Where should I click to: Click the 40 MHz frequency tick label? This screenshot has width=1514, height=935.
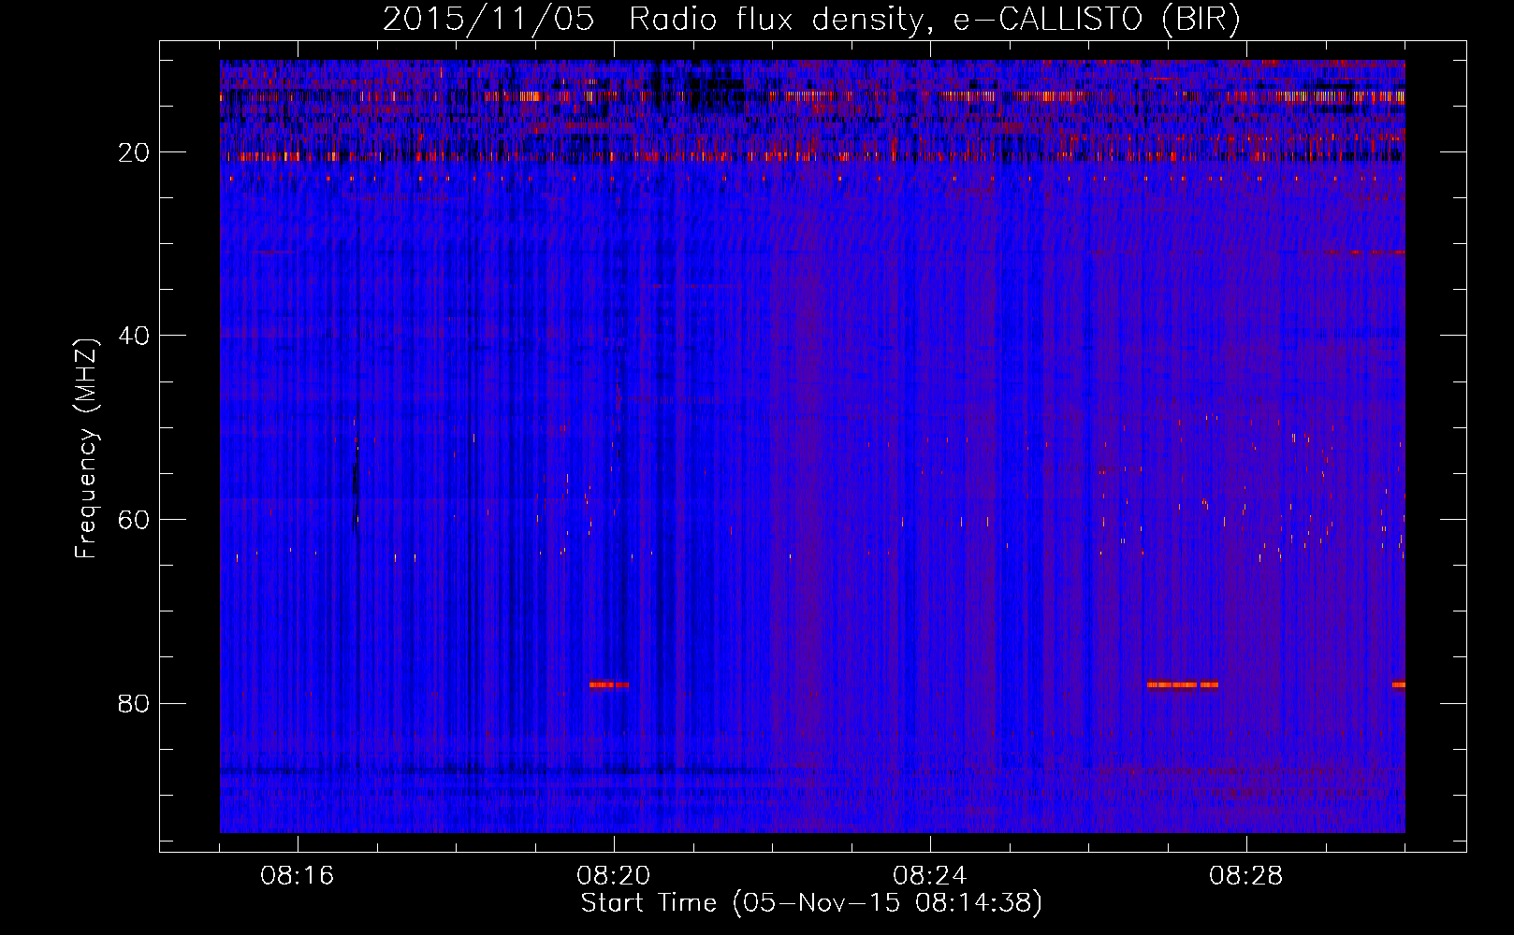point(134,336)
